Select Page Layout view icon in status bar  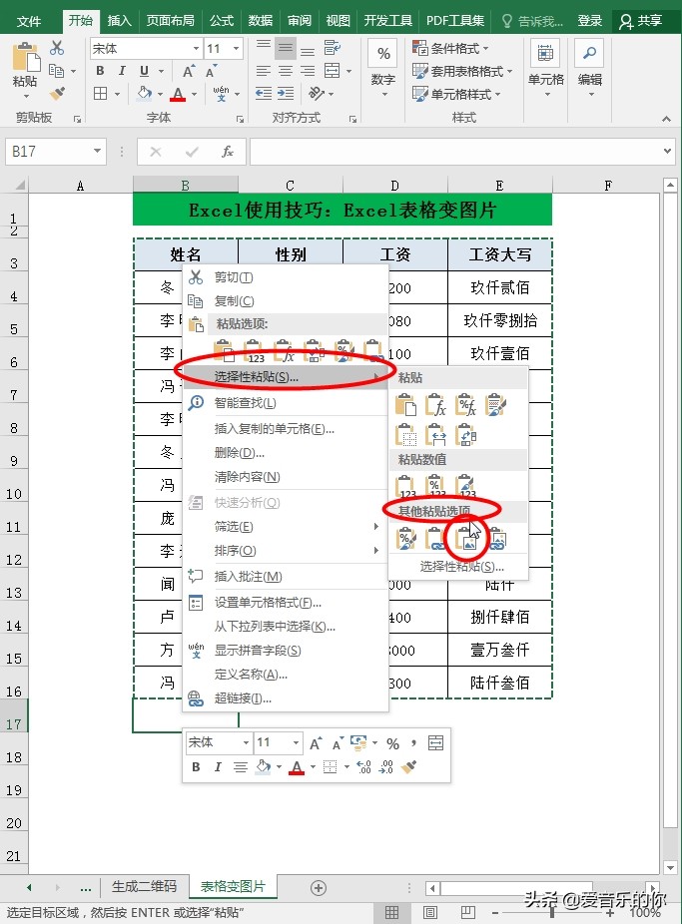click(430, 913)
